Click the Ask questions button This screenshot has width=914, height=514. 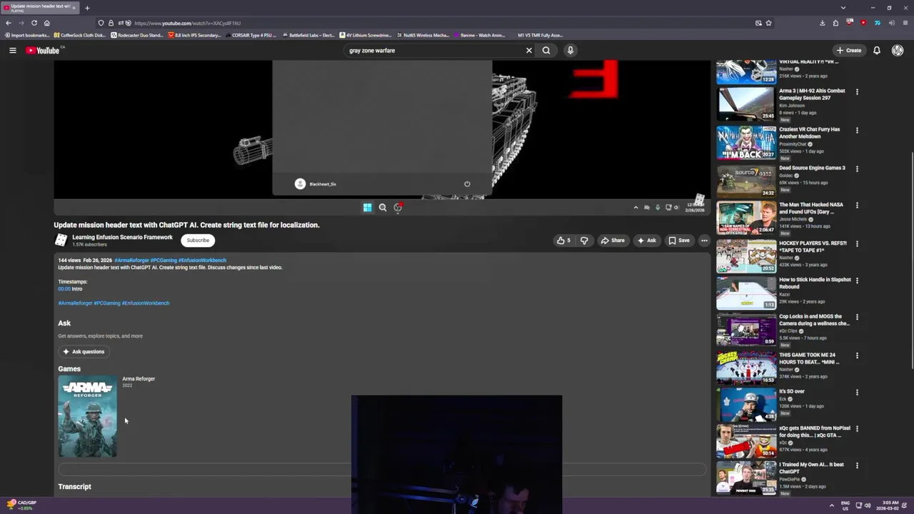(84, 351)
